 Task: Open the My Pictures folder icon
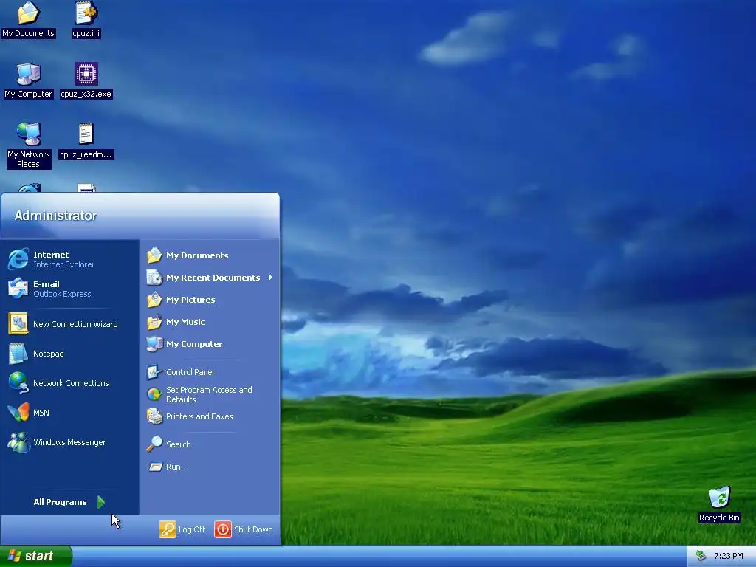tap(154, 300)
